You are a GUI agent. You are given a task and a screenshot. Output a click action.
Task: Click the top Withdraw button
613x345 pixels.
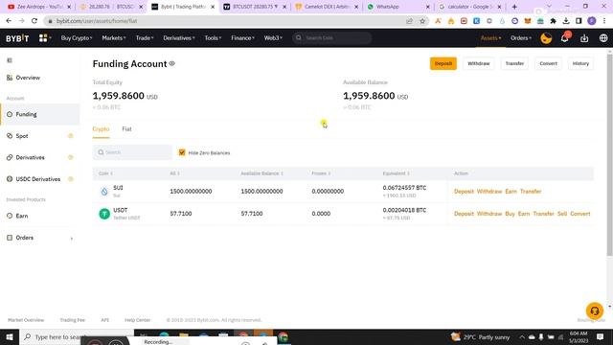coord(479,63)
